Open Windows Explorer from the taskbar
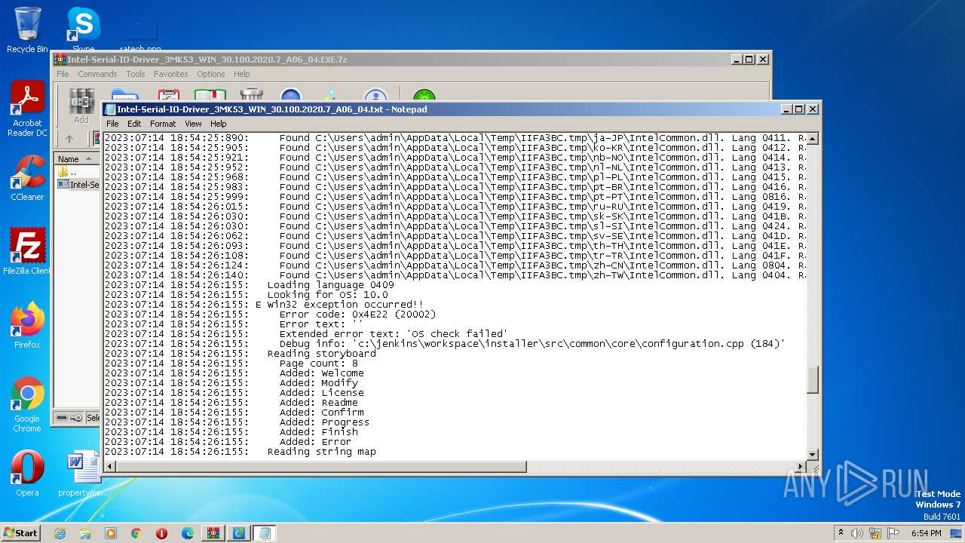The width and height of the screenshot is (965, 543). pos(85,533)
